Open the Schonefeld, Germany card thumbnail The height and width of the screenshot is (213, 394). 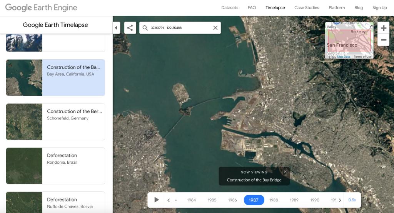pyautogui.click(x=24, y=122)
